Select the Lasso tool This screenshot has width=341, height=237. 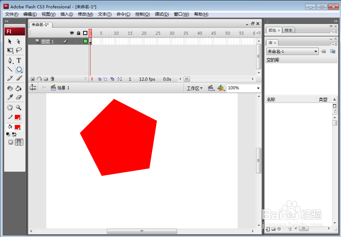pos(19,50)
